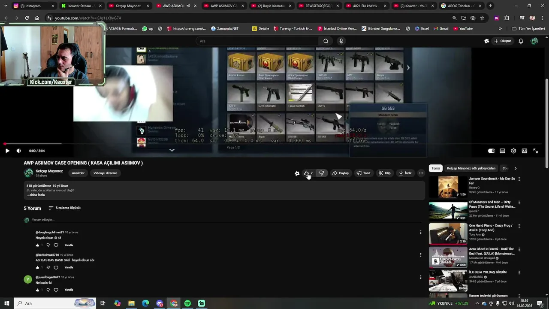
Task: Open the YouTube account avatar menu
Action: point(534,41)
